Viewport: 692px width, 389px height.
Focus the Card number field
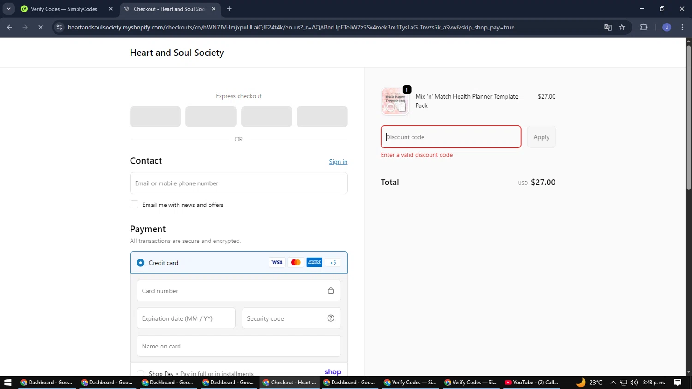click(239, 291)
